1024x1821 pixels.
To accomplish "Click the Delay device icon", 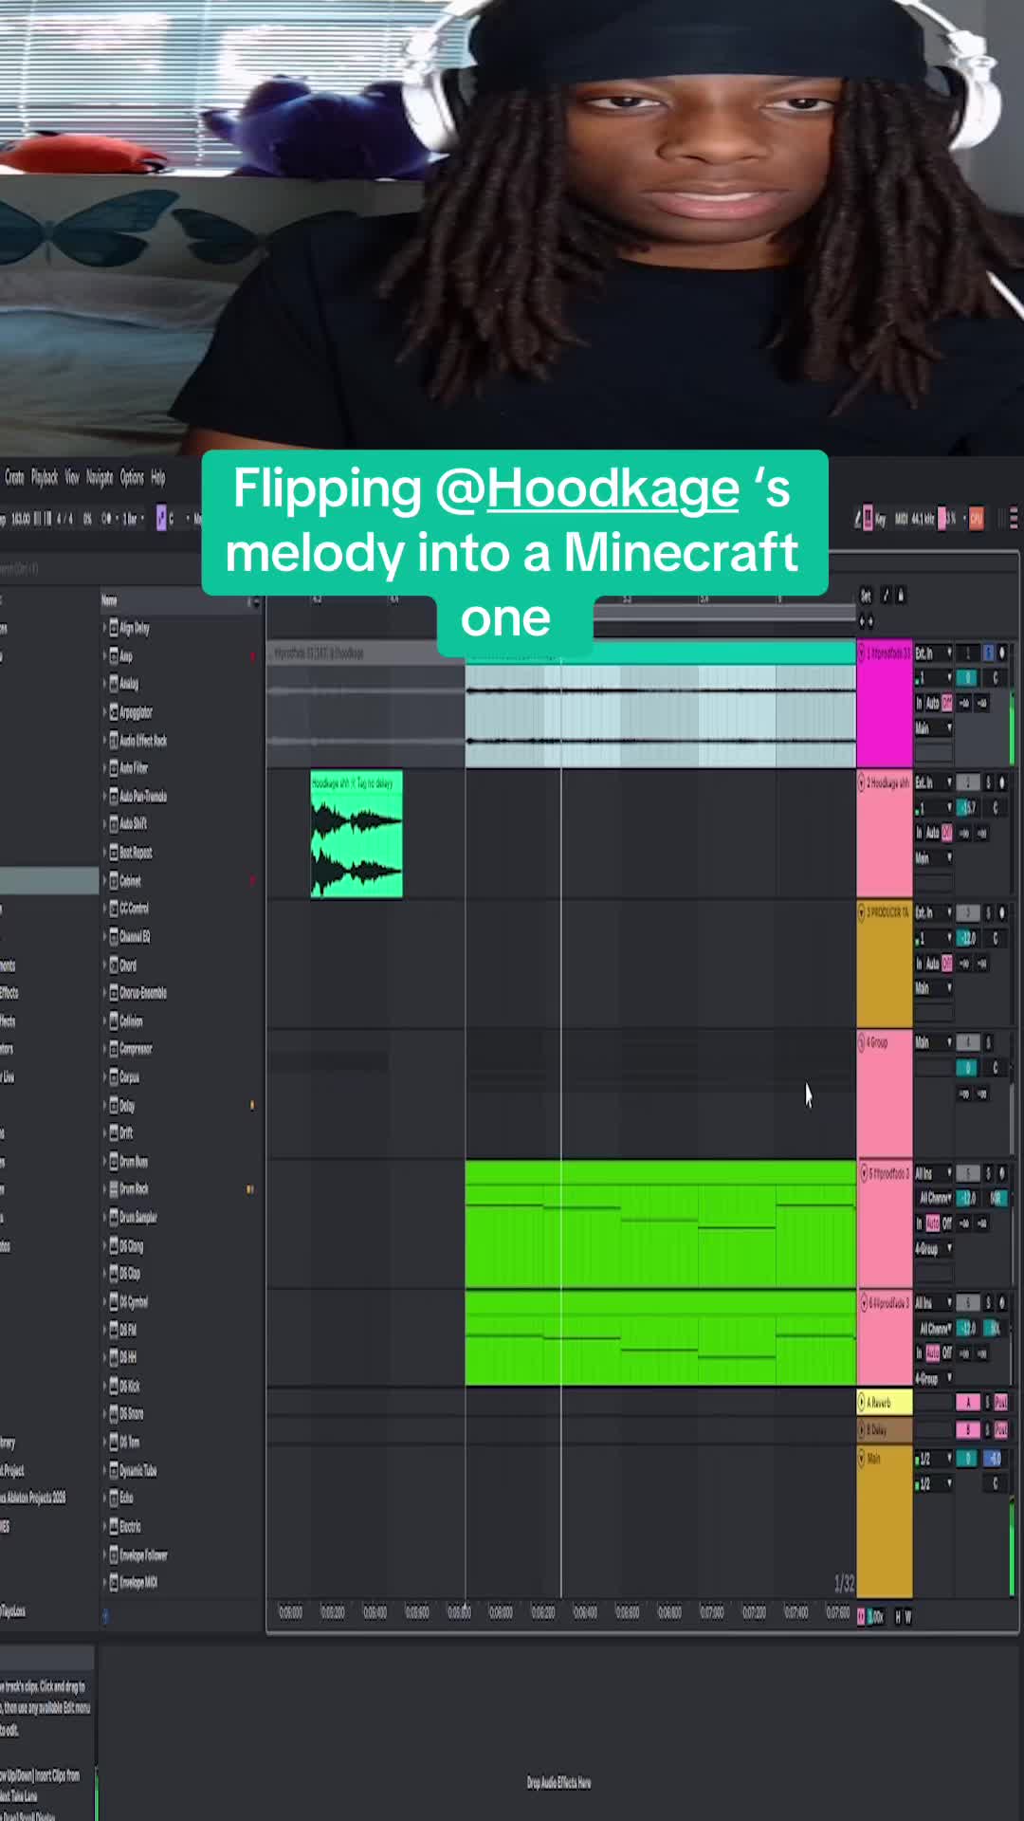I will click(114, 1106).
